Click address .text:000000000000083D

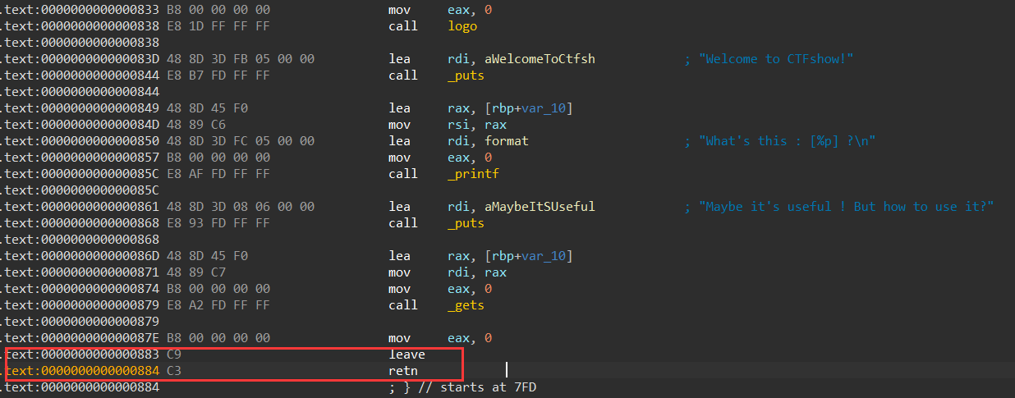point(80,59)
